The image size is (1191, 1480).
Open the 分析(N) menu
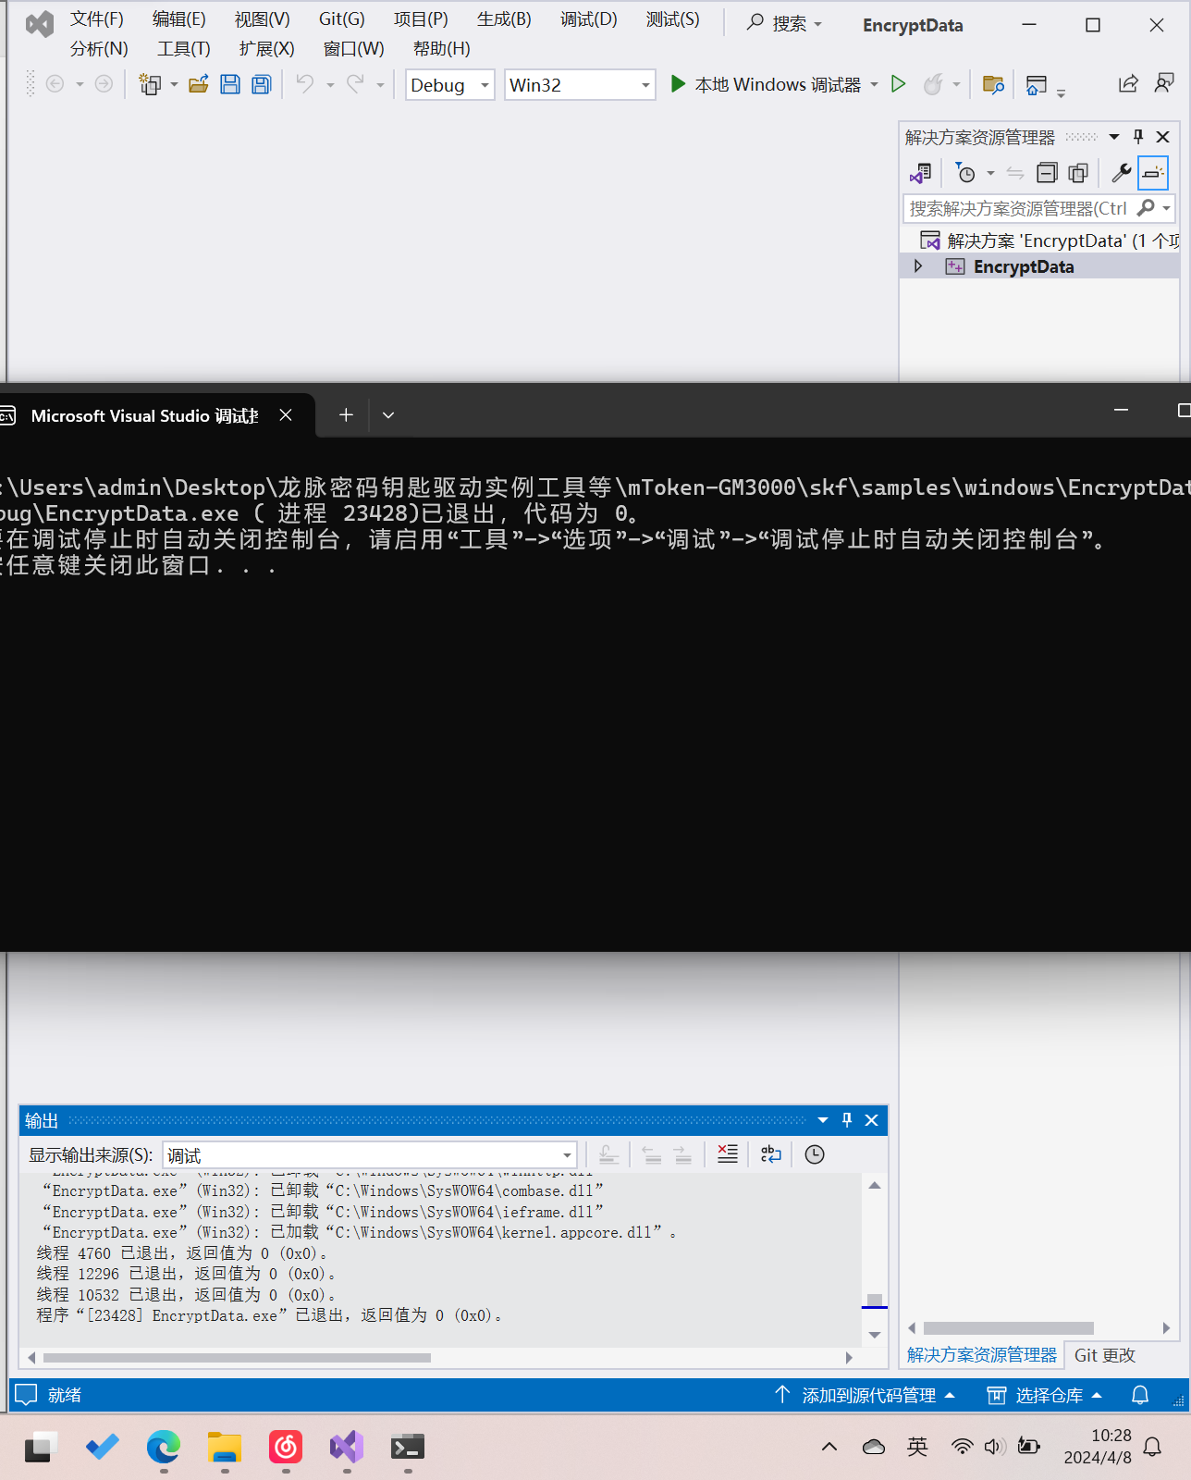[x=99, y=49]
